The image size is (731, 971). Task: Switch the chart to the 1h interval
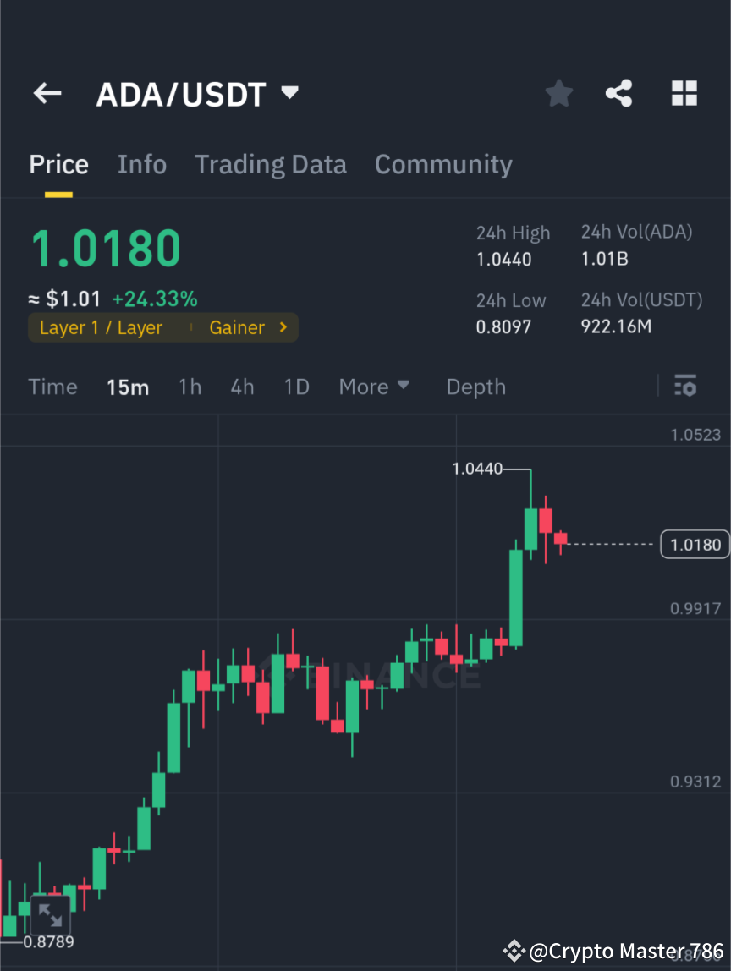190,386
